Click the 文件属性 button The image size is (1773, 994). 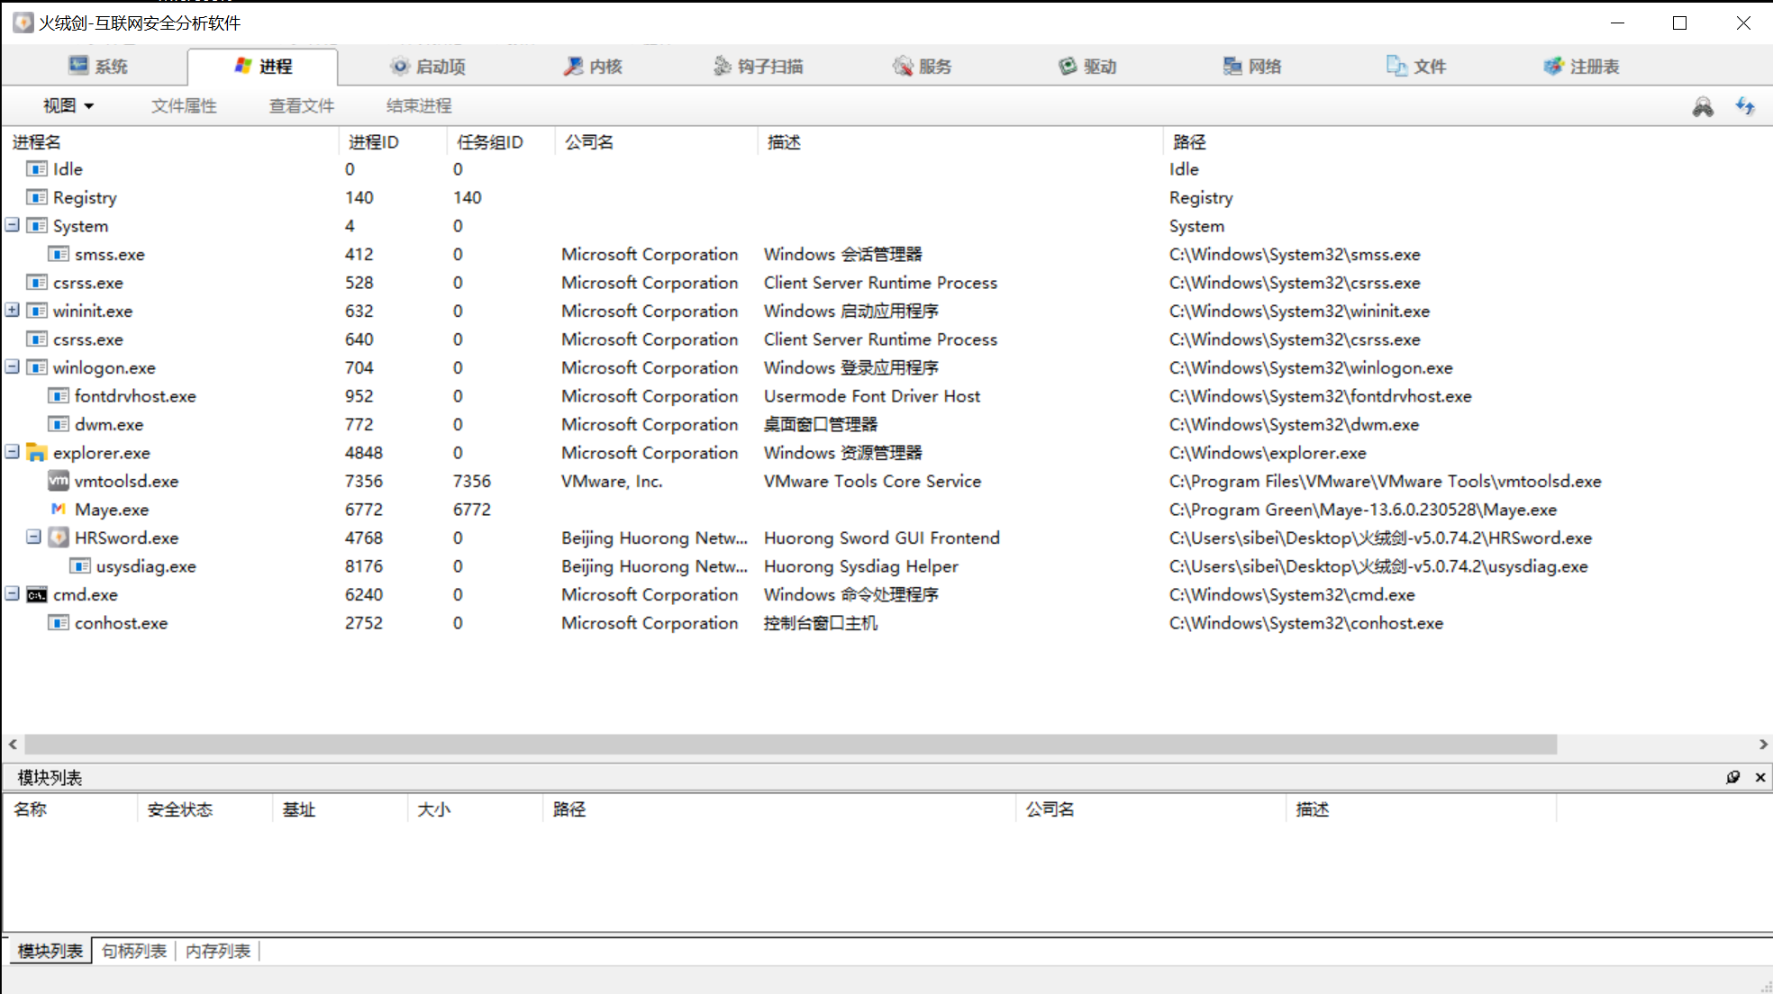[184, 105]
